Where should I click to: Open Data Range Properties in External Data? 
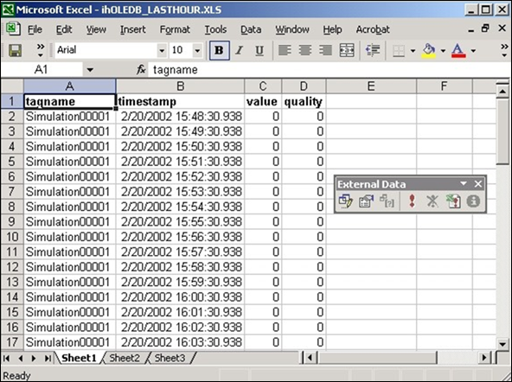[x=366, y=201]
